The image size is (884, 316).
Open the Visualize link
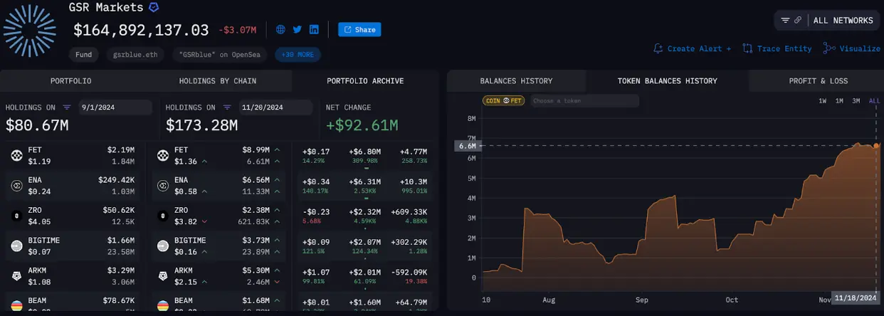pyautogui.click(x=860, y=48)
